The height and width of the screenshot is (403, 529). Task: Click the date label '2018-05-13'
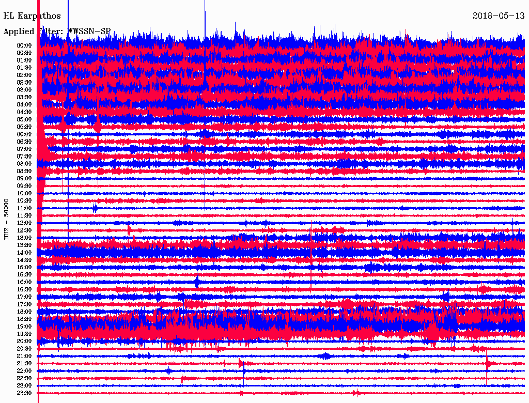click(499, 16)
